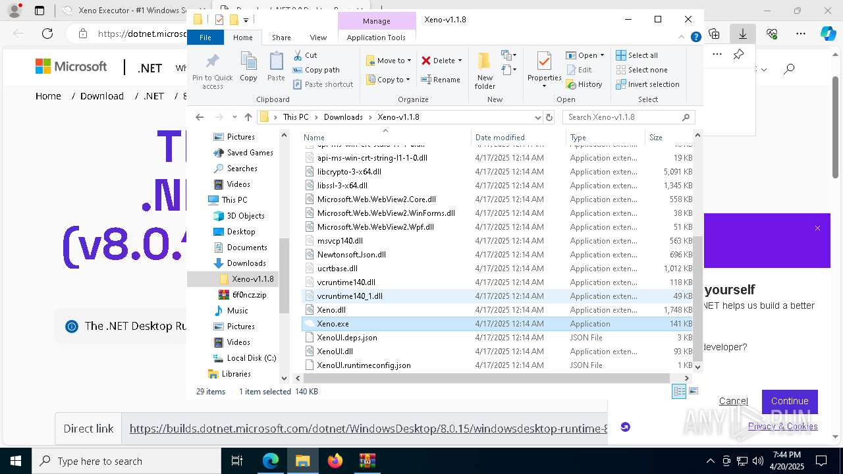Click the Windows taskbar search box
This screenshot has height=474, width=843.
coord(126,461)
